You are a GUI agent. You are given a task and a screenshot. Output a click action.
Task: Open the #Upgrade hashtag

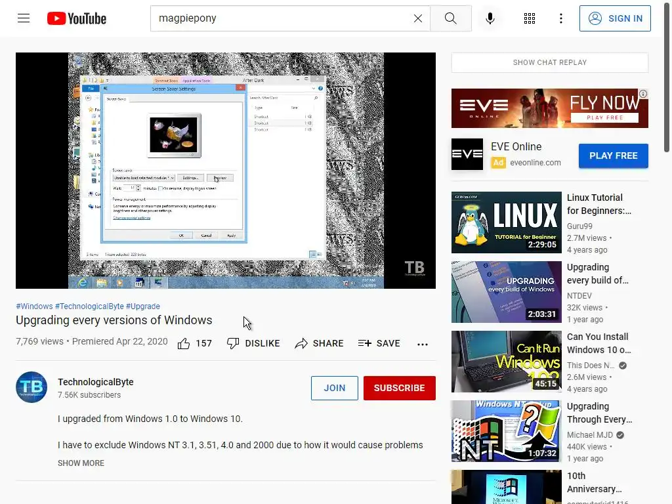coord(142,306)
